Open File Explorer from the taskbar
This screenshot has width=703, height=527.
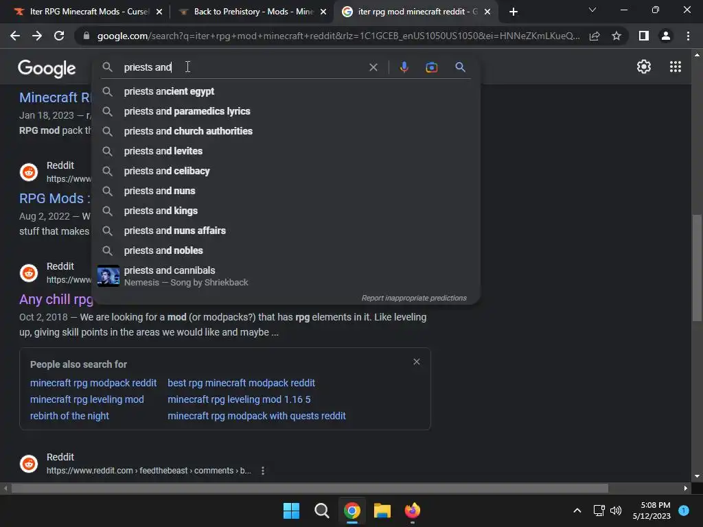tap(382, 511)
